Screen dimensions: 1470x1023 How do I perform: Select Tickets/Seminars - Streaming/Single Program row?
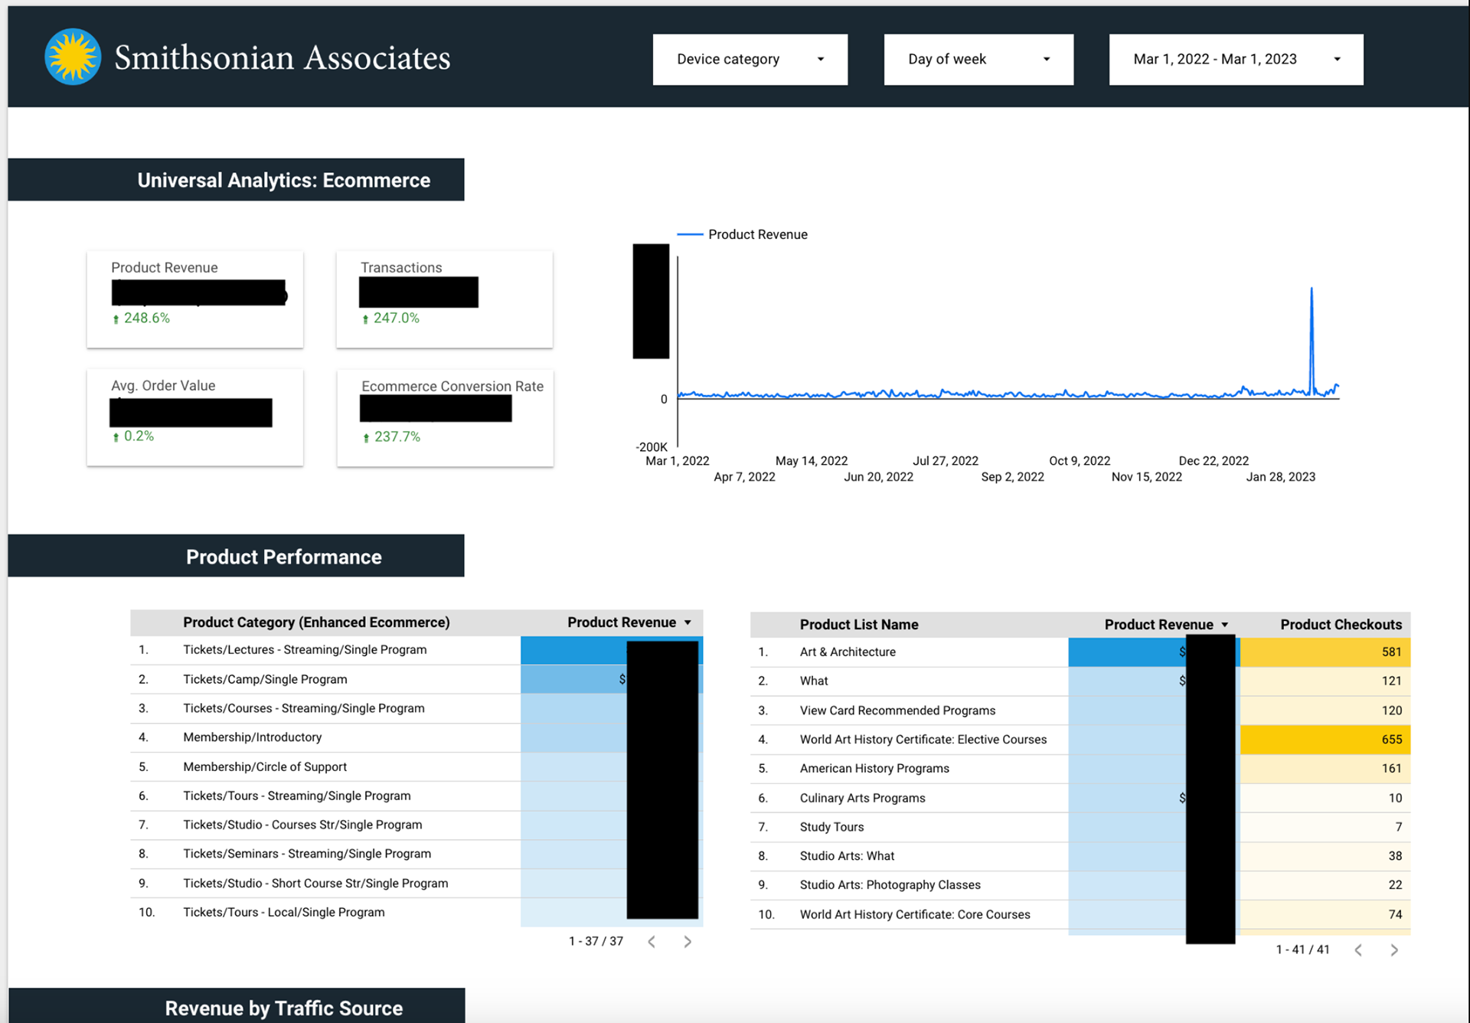(416, 854)
